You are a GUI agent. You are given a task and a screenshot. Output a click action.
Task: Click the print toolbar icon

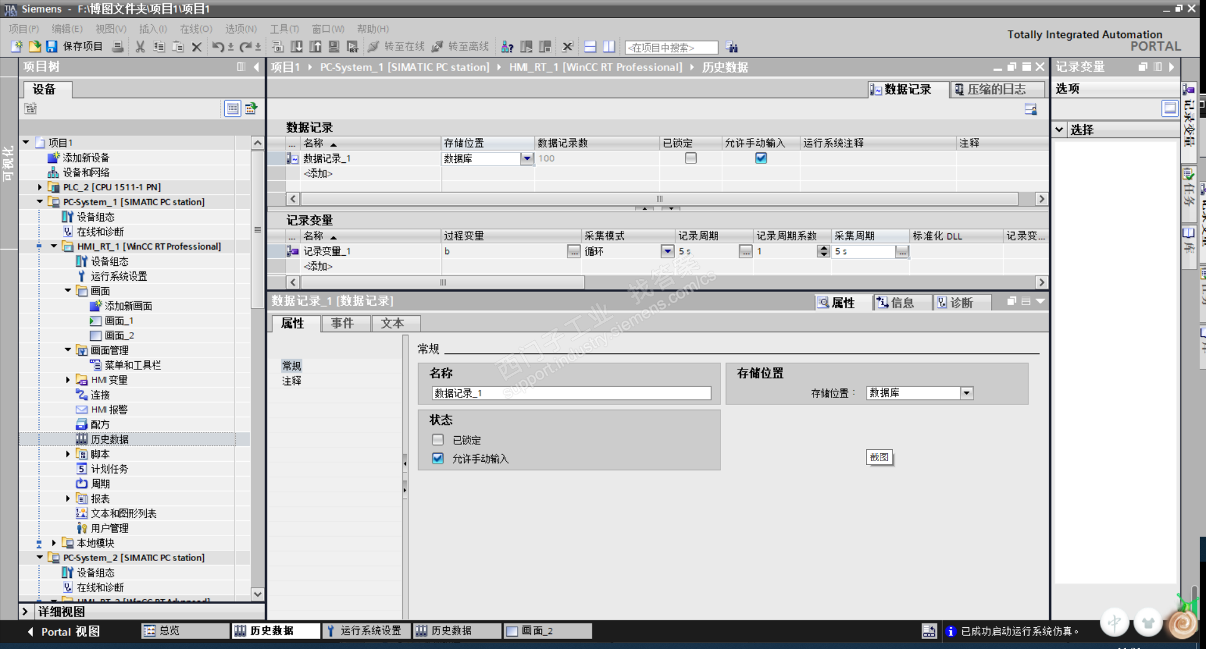tap(117, 47)
